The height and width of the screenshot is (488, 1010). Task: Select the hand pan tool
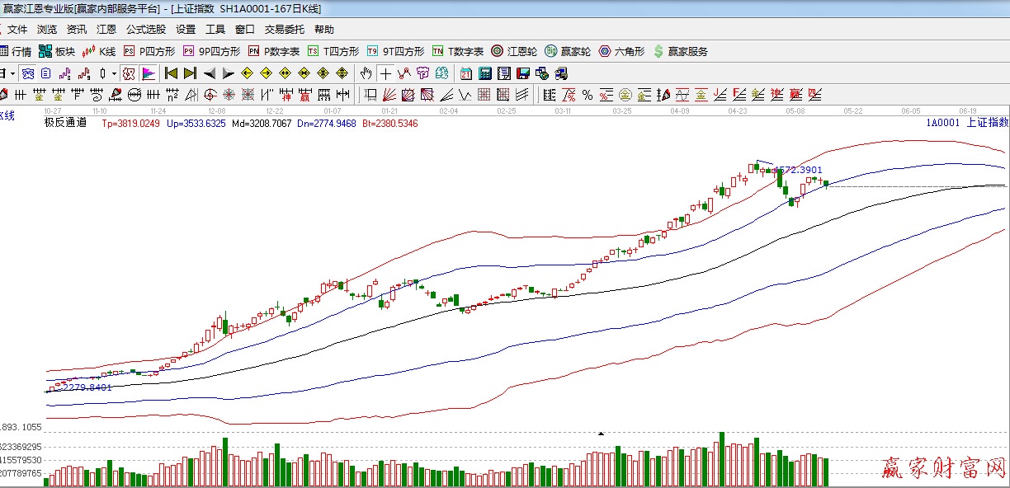coord(366,73)
